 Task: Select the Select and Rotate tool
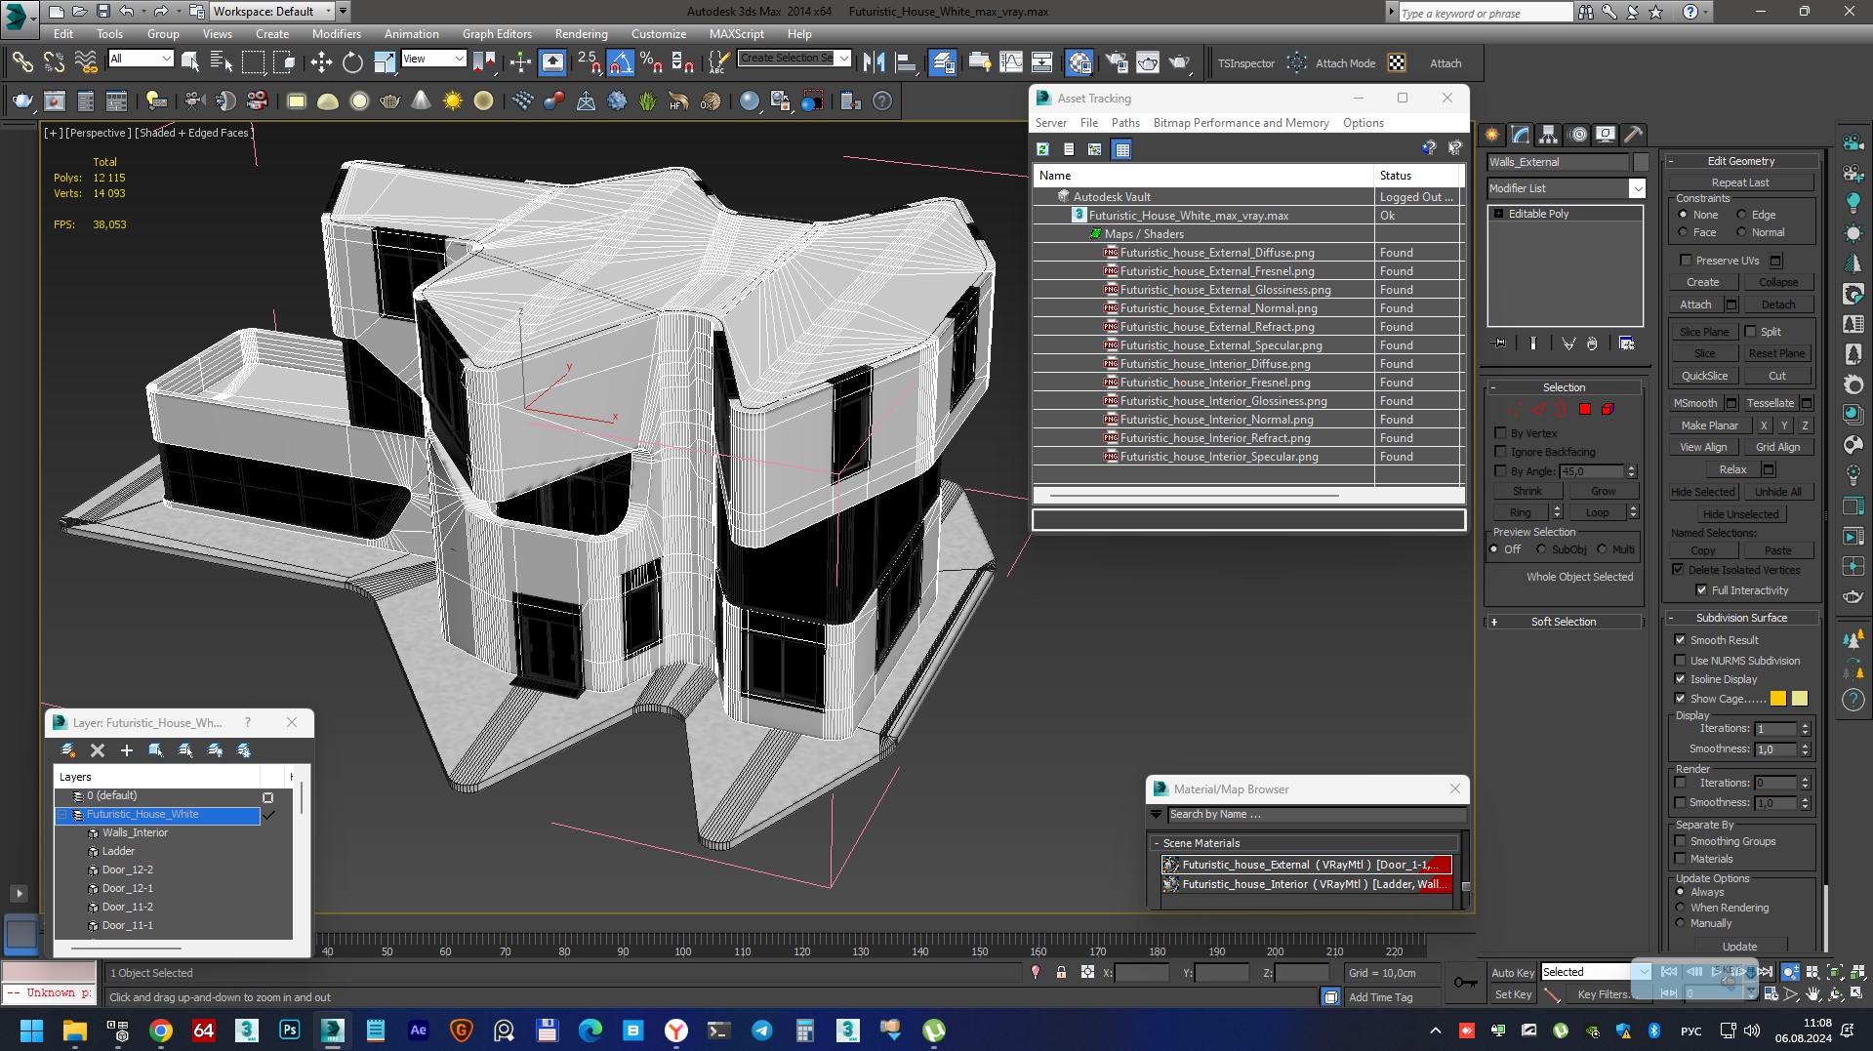coord(352,63)
